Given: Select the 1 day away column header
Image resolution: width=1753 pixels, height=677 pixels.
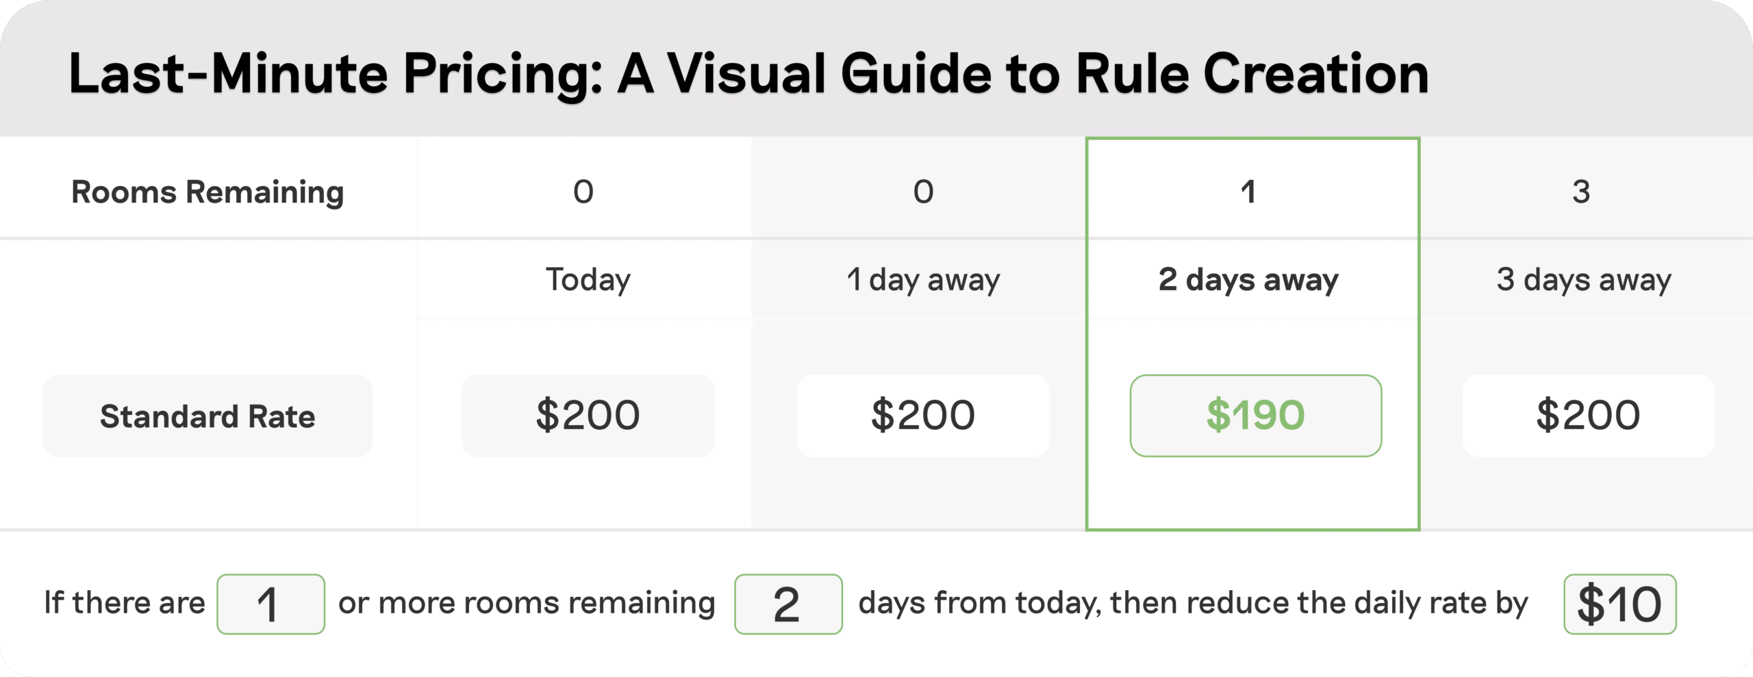Looking at the screenshot, I should pyautogui.click(x=923, y=279).
